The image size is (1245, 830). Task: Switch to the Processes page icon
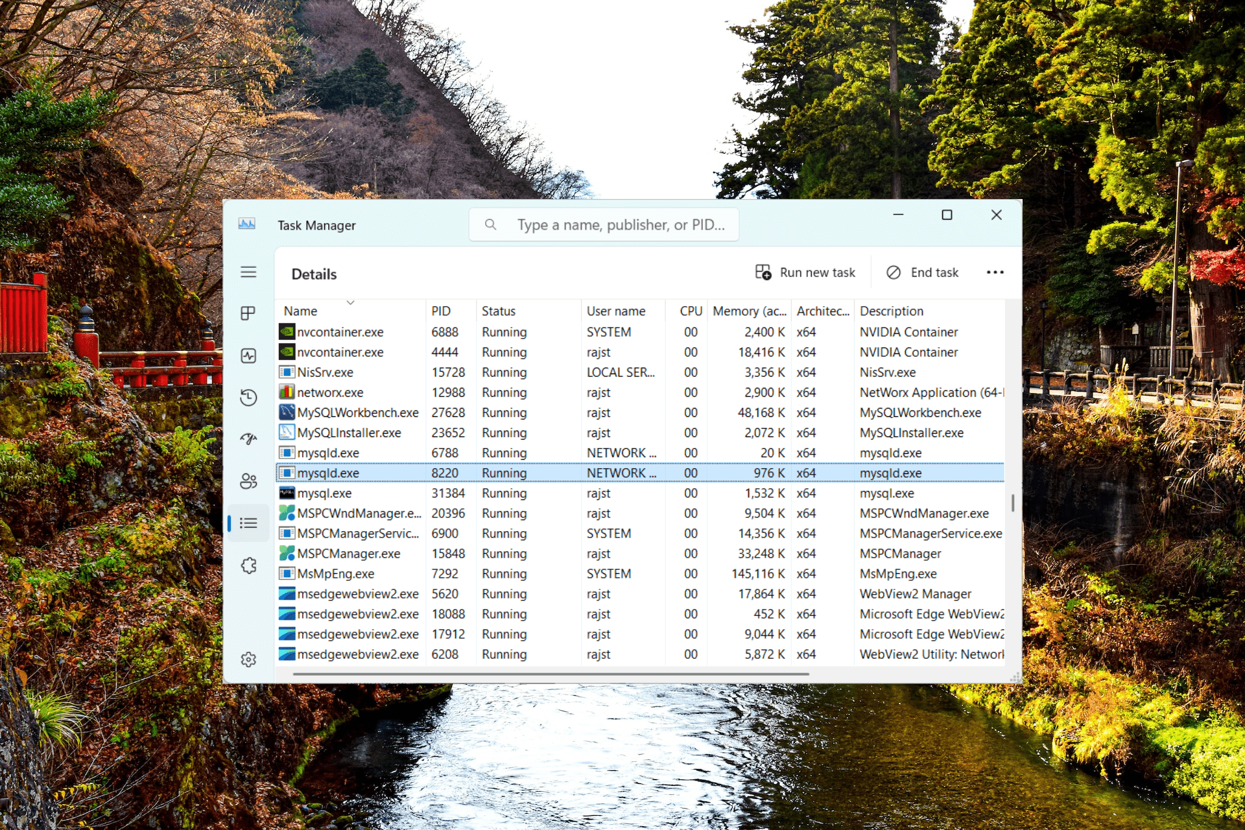(x=248, y=313)
